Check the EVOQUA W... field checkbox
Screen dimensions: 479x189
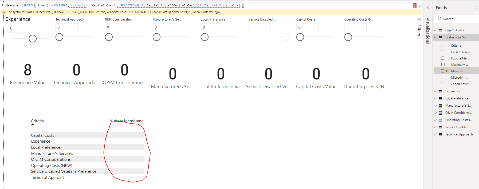443,52
